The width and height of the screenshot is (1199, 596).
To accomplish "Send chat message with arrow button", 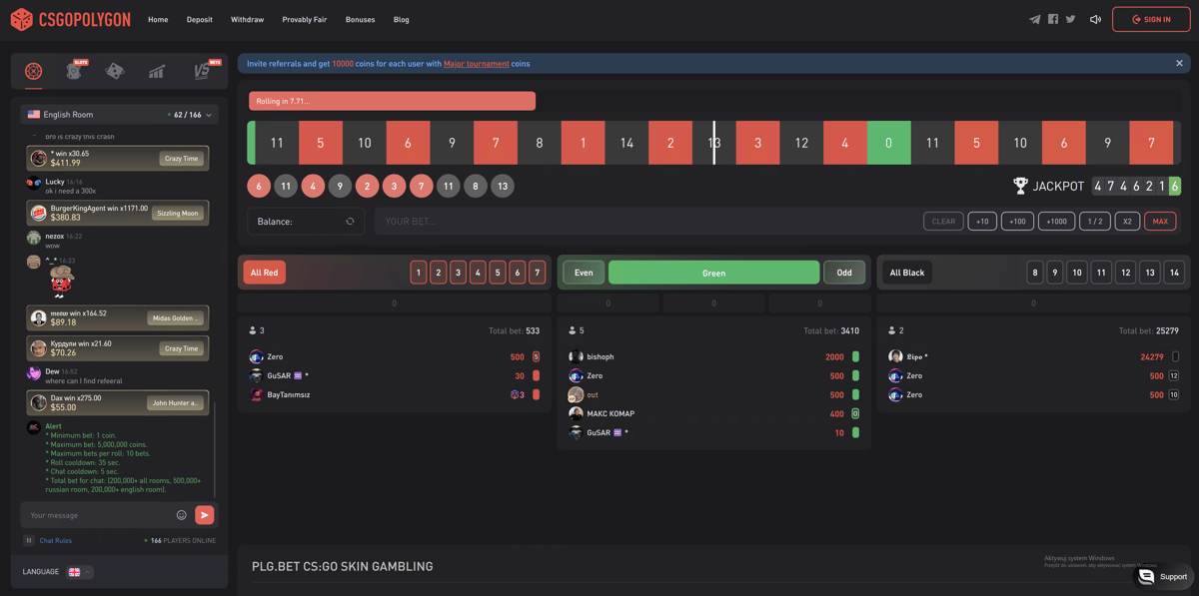I will click(204, 515).
